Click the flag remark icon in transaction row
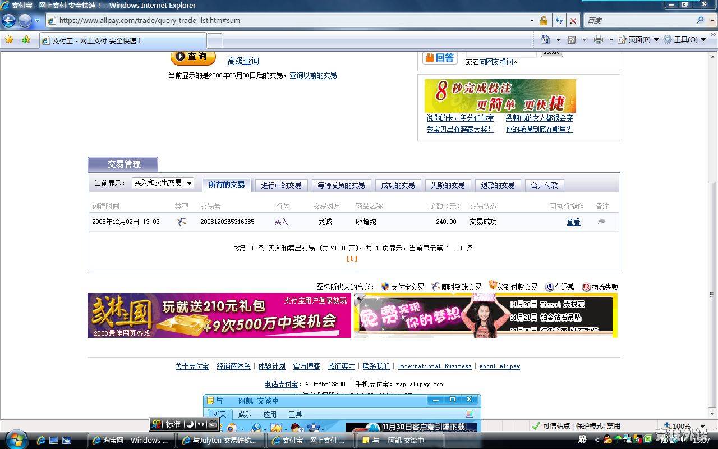This screenshot has width=718, height=449. [601, 222]
